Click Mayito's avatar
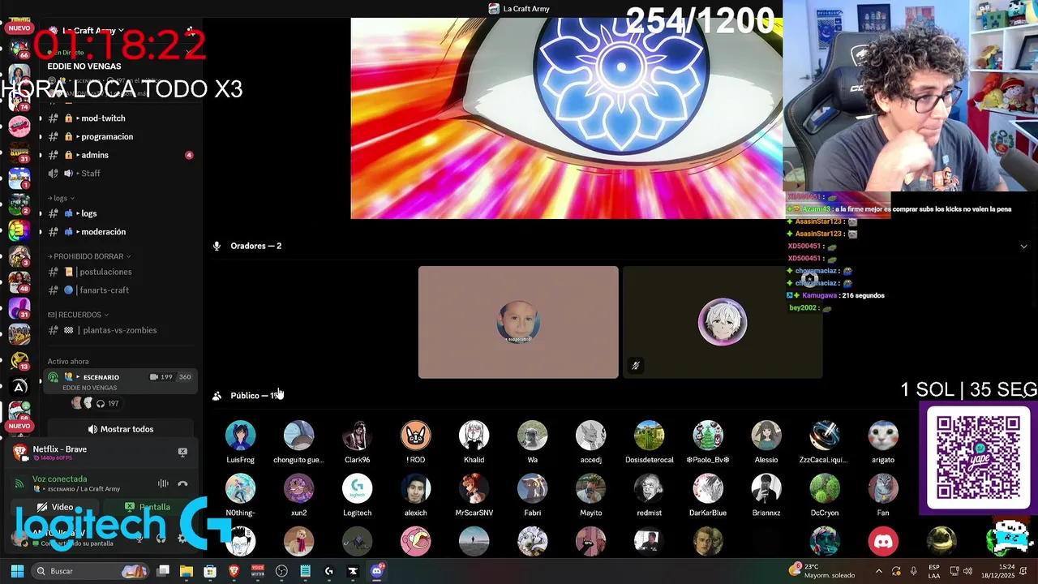This screenshot has height=584, width=1038. [590, 489]
